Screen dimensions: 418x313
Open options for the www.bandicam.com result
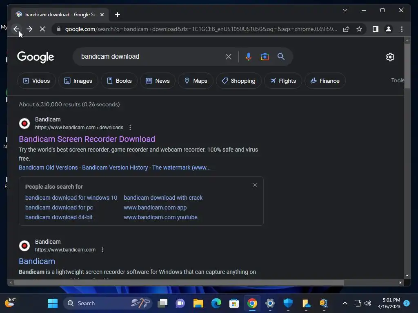tap(102, 250)
